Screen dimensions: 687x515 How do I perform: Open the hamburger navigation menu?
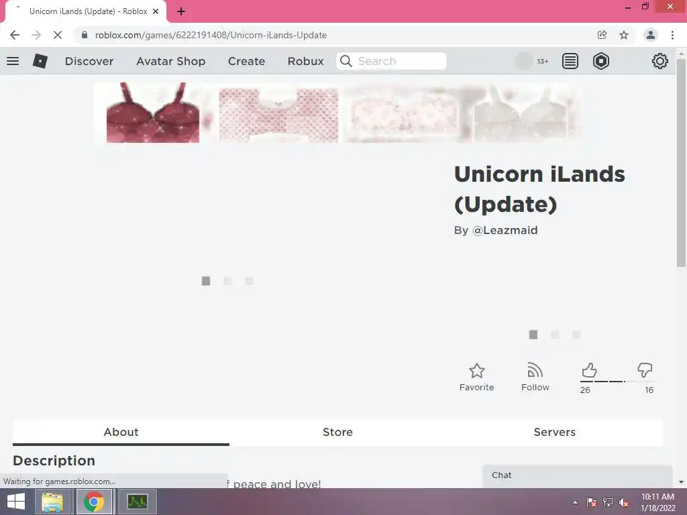pyautogui.click(x=13, y=61)
